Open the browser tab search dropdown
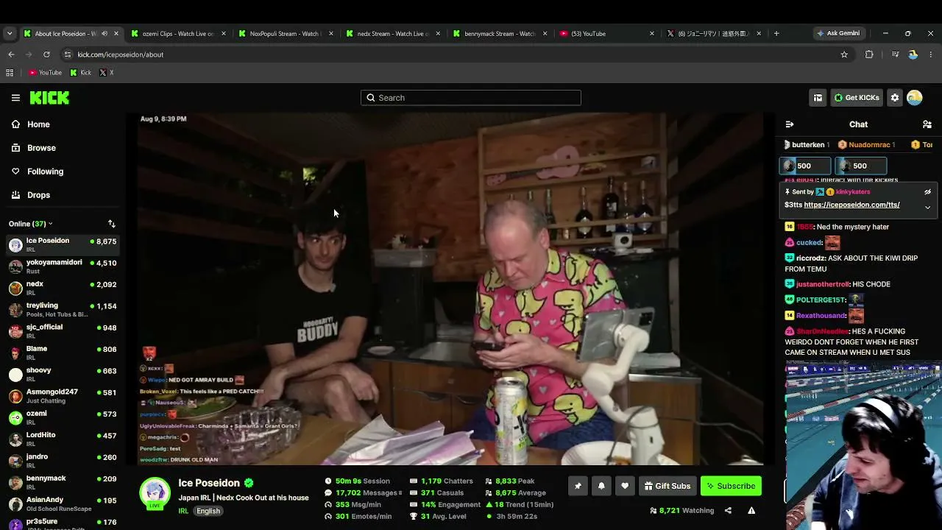Image resolution: width=942 pixels, height=530 pixels. (x=10, y=33)
